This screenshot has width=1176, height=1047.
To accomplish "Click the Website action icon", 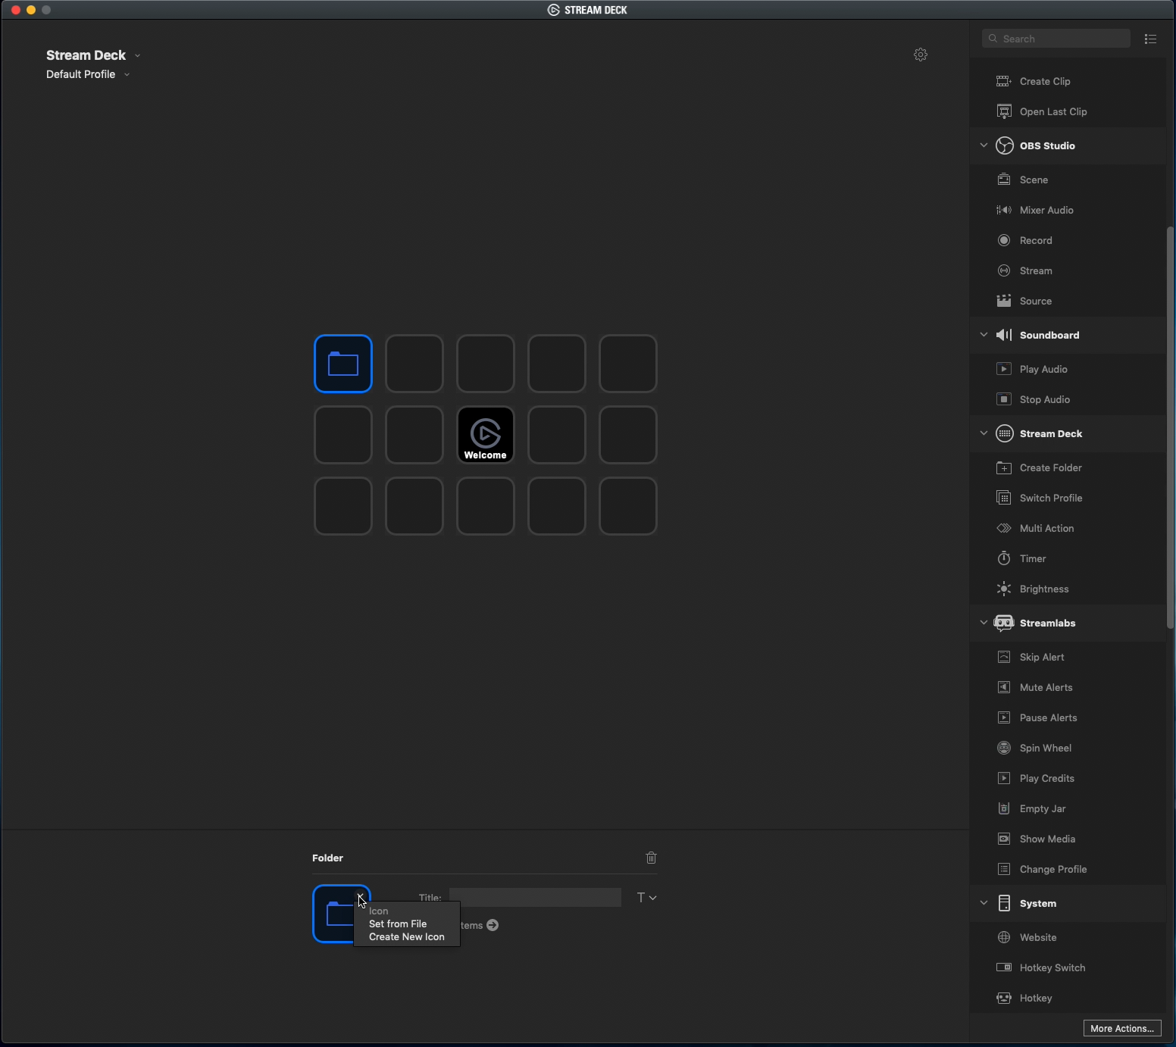I will pyautogui.click(x=1004, y=937).
